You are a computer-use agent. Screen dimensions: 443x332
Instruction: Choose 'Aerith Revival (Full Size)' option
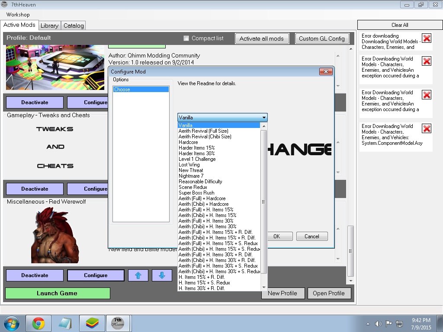(x=219, y=131)
